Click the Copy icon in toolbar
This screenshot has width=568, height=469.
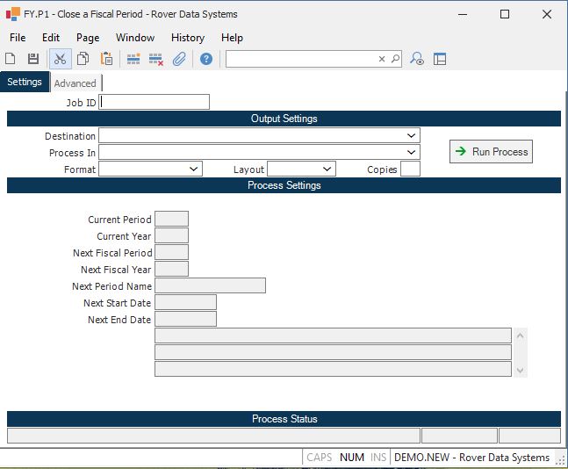coord(83,59)
